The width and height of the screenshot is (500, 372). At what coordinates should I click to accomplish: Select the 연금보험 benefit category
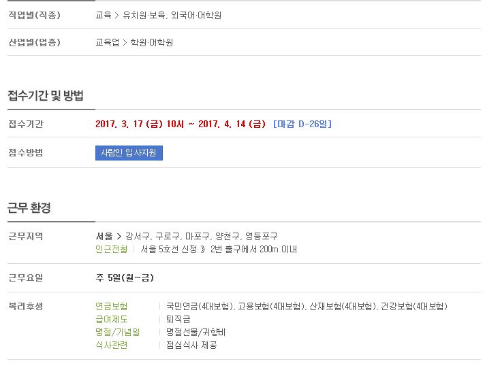(111, 306)
